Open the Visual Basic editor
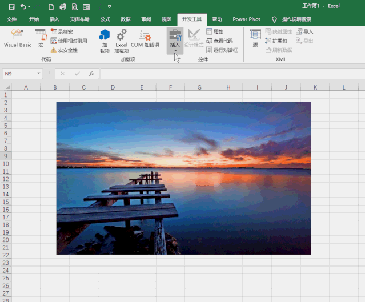This screenshot has width=365, height=302. point(18,38)
